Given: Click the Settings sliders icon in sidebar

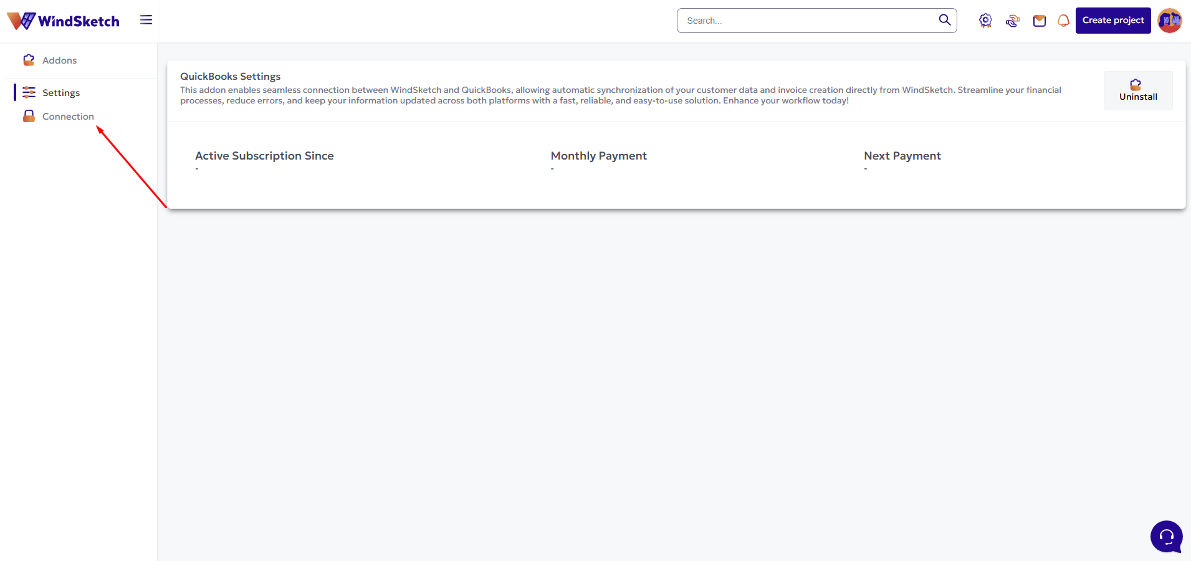Looking at the screenshot, I should click(29, 92).
